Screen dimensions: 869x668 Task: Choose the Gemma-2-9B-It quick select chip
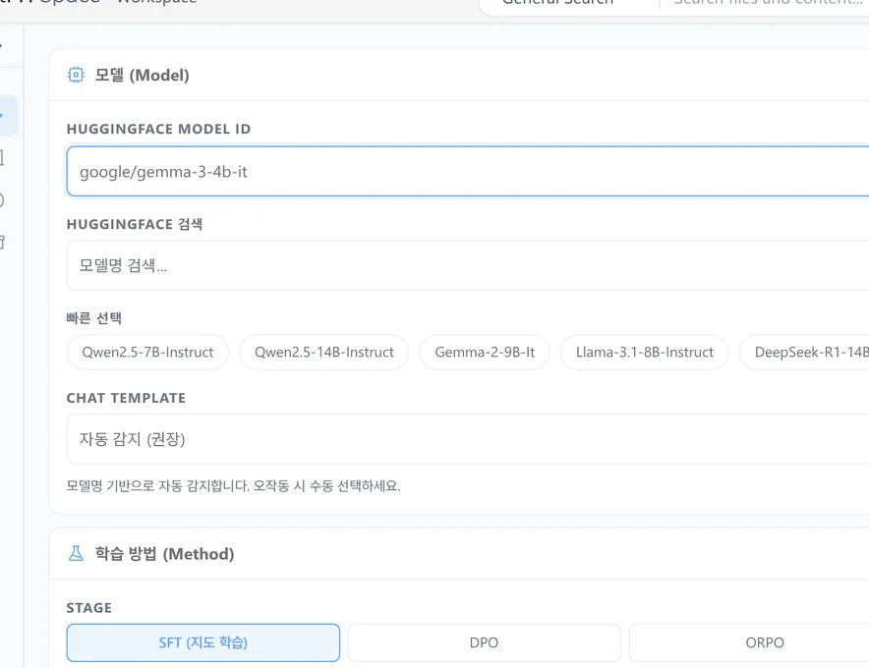(x=485, y=353)
